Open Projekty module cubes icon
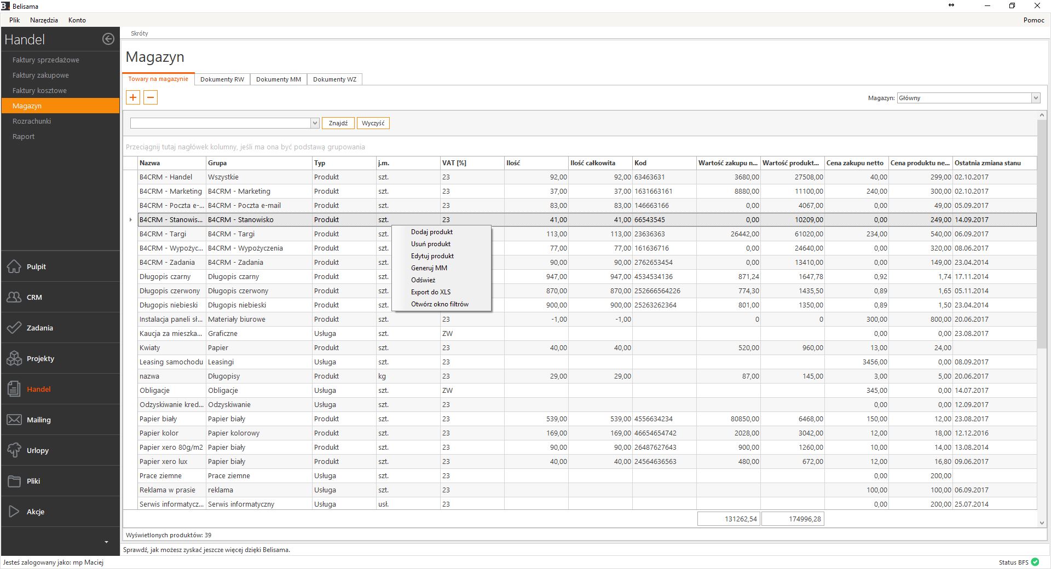This screenshot has height=569, width=1051. click(x=14, y=358)
